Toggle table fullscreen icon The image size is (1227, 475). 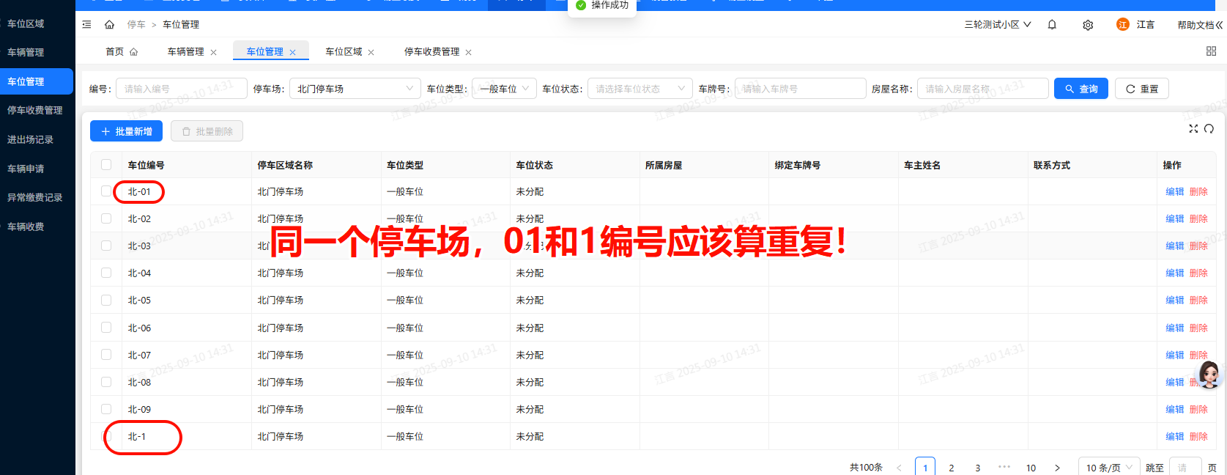[x=1193, y=128]
